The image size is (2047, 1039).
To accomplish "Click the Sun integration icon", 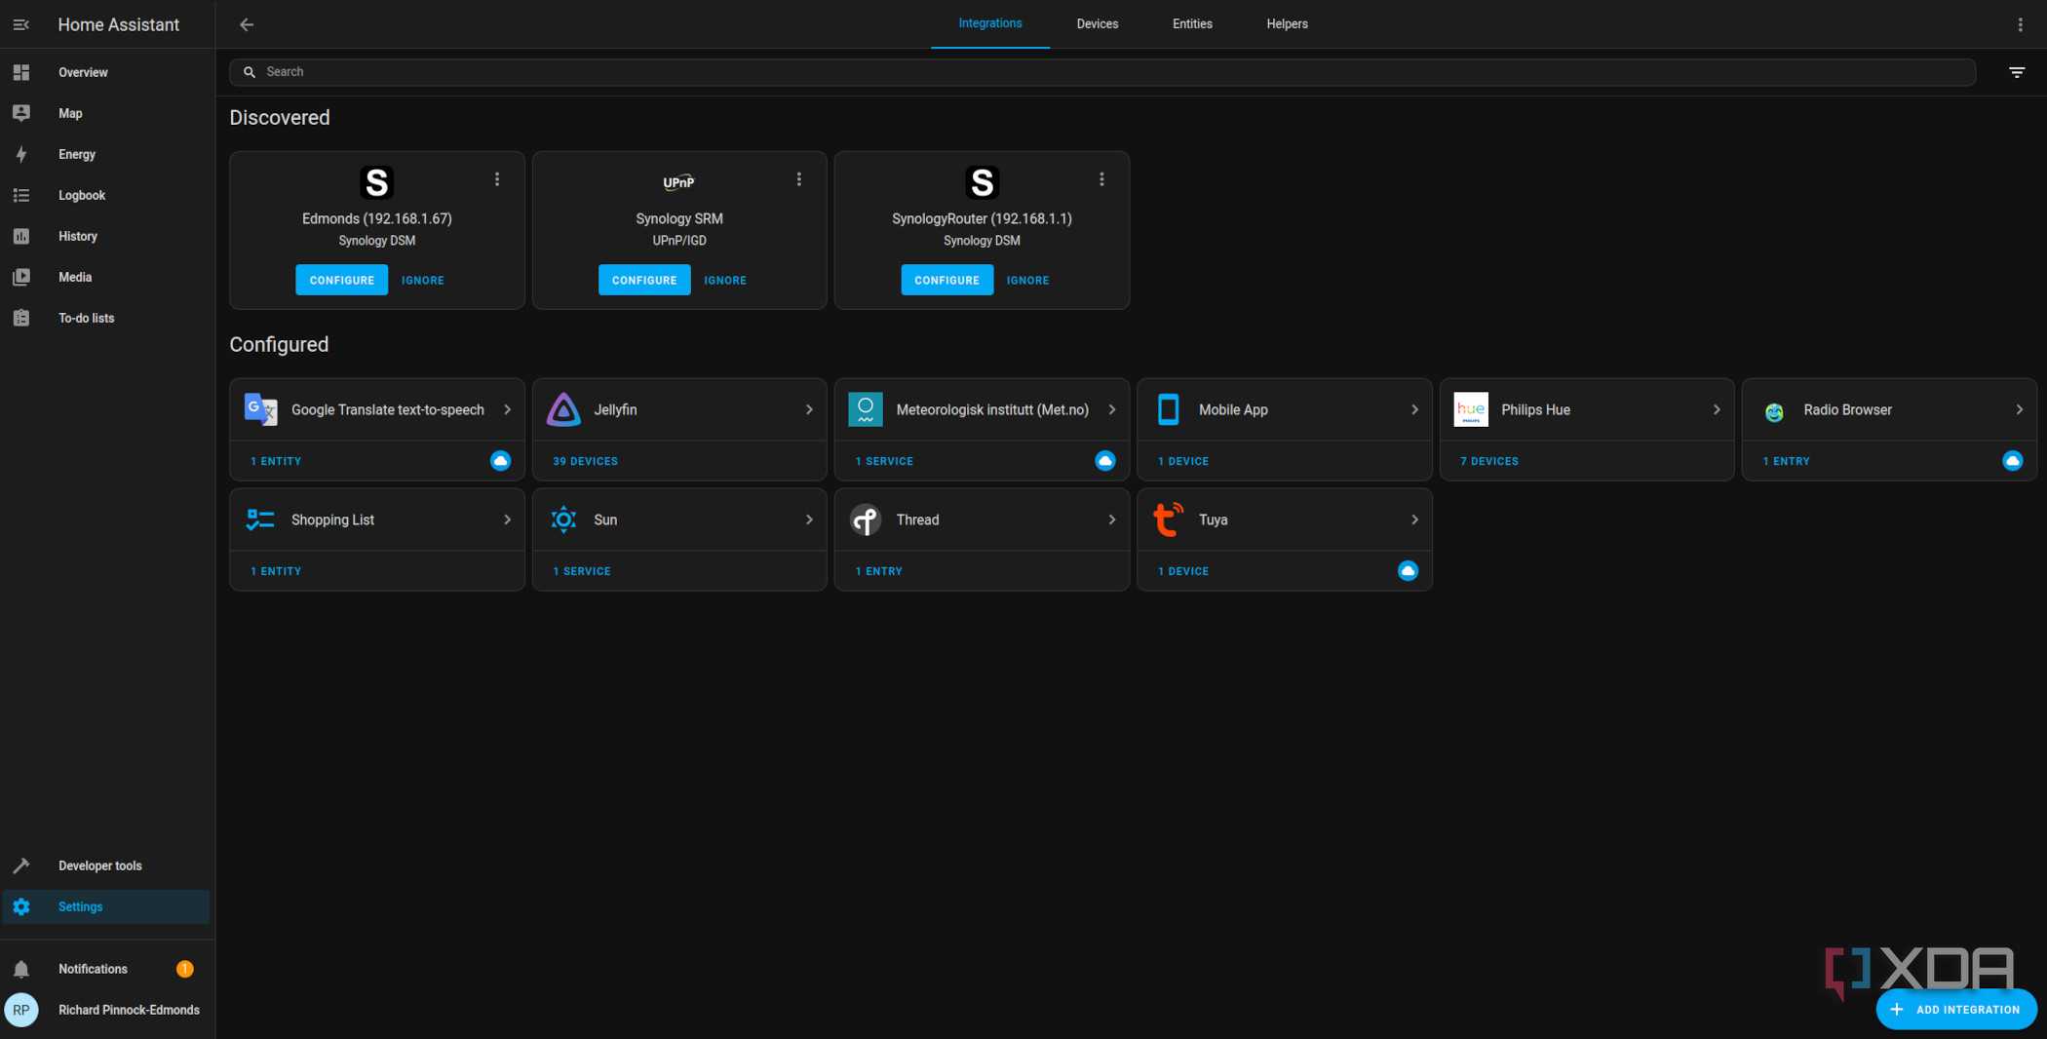I will pyautogui.click(x=563, y=519).
